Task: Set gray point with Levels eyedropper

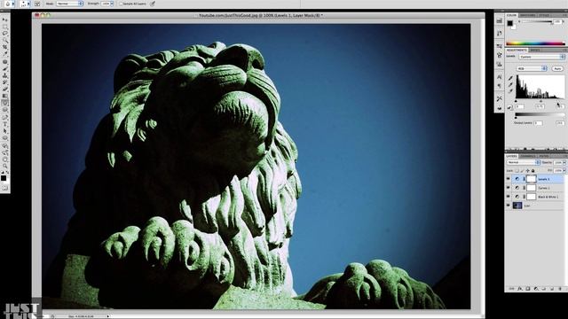Action: coord(510,85)
